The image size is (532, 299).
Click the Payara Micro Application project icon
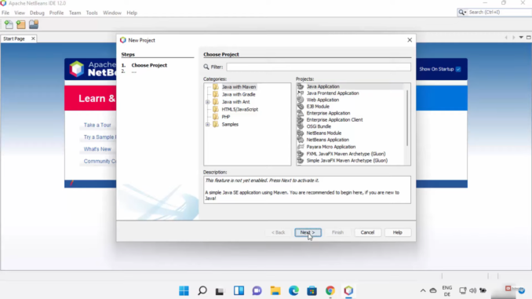click(301, 147)
